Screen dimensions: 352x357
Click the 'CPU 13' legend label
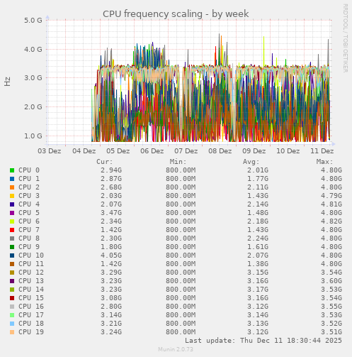click(31, 281)
